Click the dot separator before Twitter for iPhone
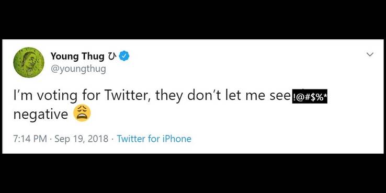386x193 pixels. [112, 139]
